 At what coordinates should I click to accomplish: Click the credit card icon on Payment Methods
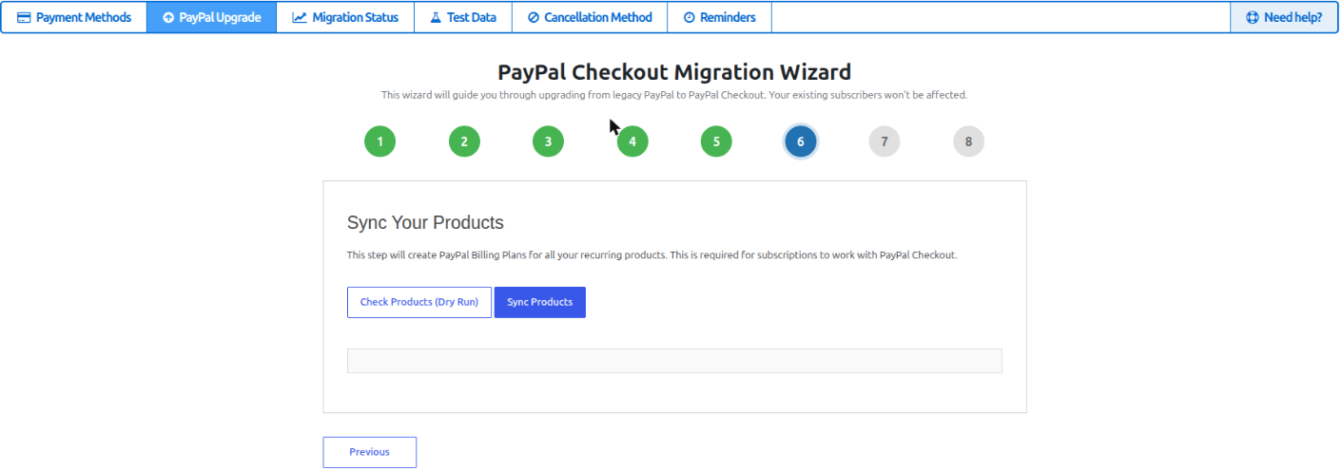(x=24, y=17)
